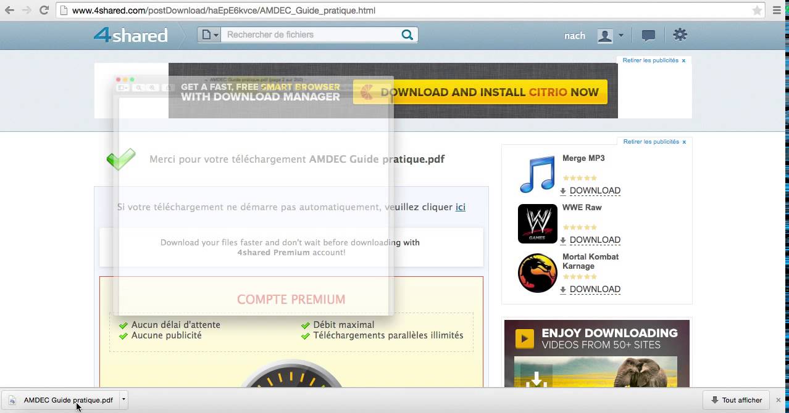Click the 4shared Premium account text

(x=291, y=253)
